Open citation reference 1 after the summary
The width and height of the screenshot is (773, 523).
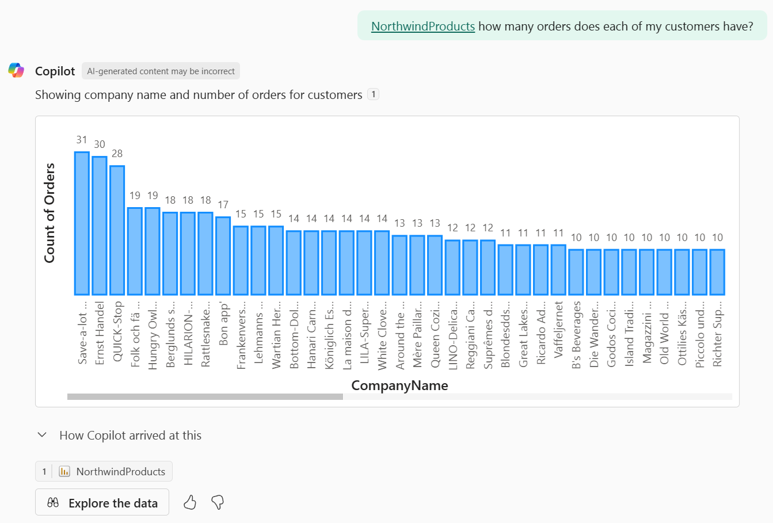[374, 94]
